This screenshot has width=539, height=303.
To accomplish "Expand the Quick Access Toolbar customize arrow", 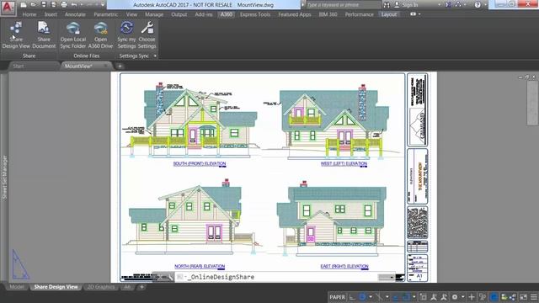I will 103,5.
